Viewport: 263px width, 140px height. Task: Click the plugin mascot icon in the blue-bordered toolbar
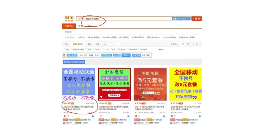(64, 55)
